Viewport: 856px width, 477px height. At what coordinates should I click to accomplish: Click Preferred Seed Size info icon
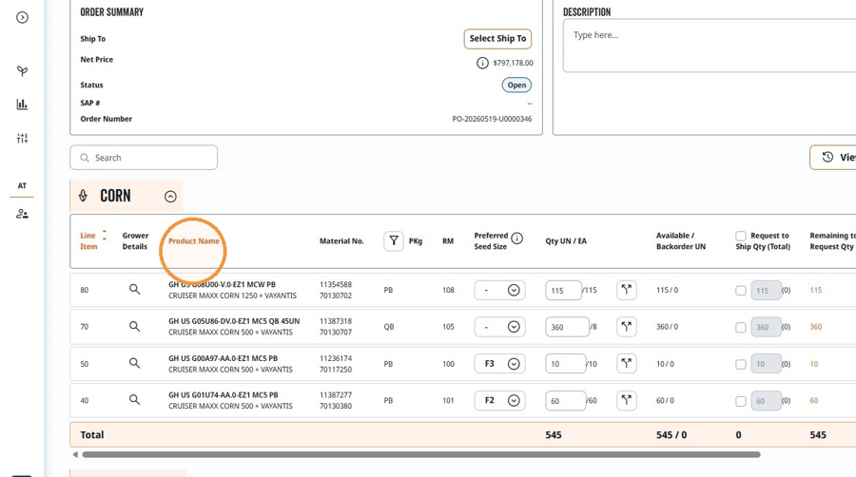point(517,238)
